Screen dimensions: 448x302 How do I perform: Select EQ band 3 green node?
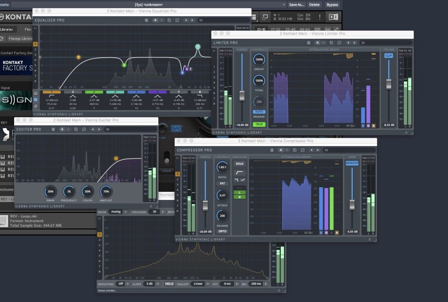(124, 65)
